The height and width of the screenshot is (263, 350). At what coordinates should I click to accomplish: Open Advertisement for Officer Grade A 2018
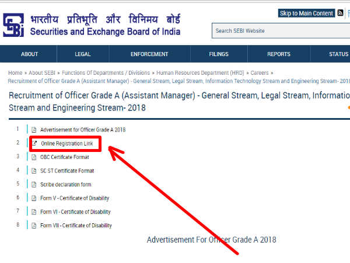click(83, 130)
